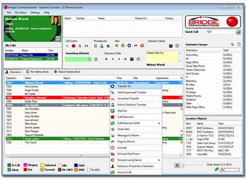Open dropdown in Melissa Wendt status panel
Image resolution: width=247 pixels, height=180 pixels.
[58, 38]
